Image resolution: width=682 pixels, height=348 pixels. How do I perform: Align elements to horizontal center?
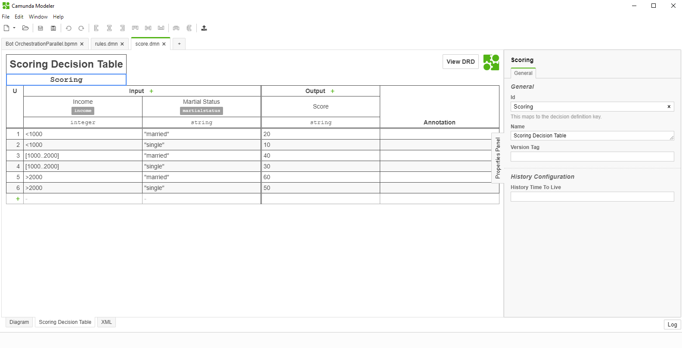109,28
